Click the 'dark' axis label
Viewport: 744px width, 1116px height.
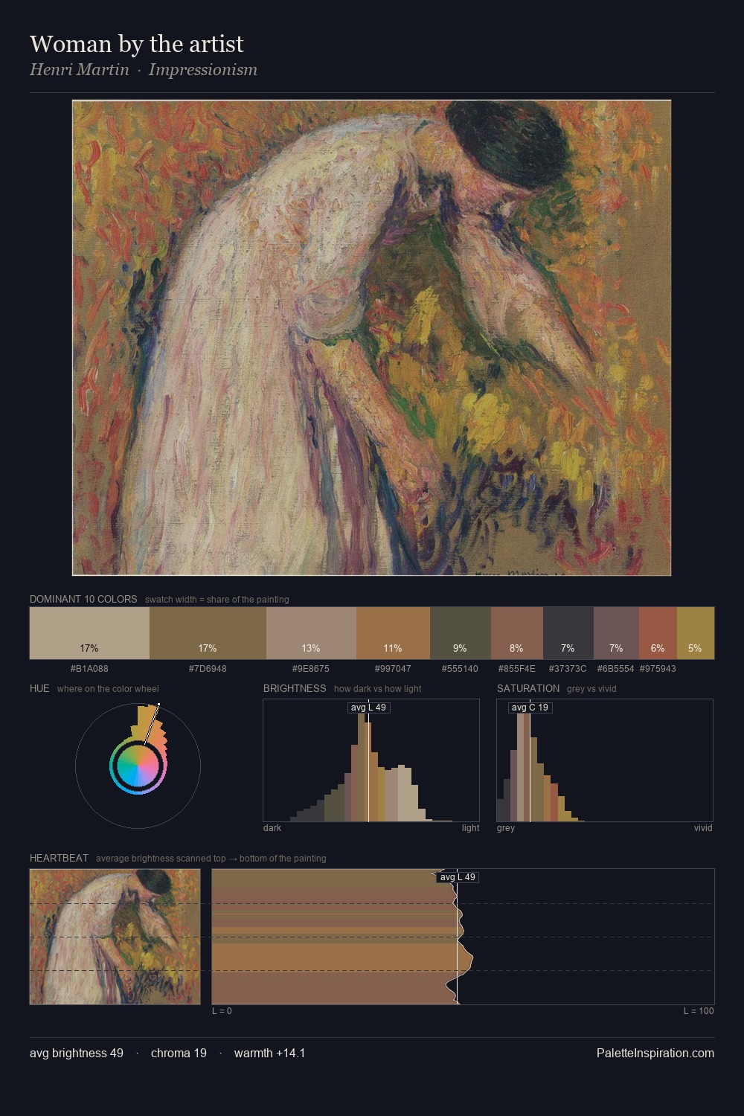coord(272,828)
